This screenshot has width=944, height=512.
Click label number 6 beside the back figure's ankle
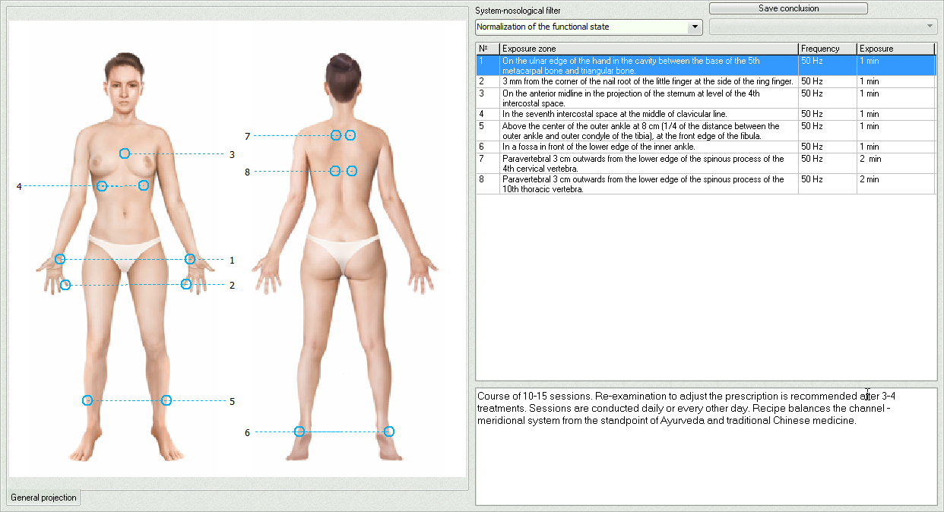(247, 433)
